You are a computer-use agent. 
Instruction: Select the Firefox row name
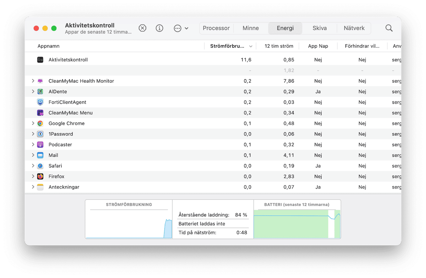point(57,176)
